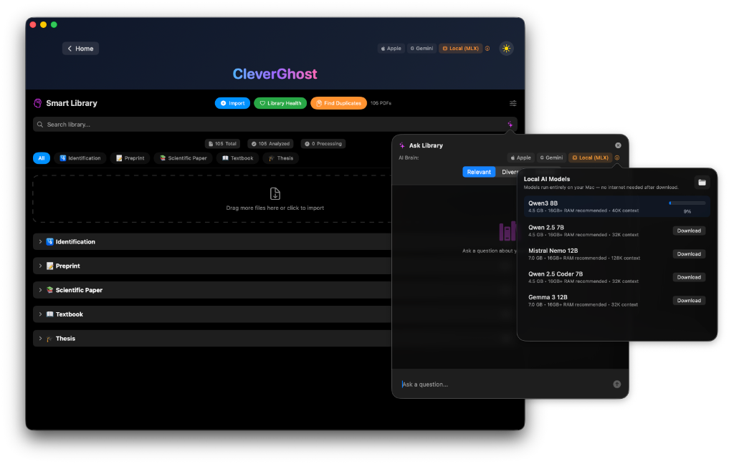Filter by Thesis chip
Viewport: 734px width, 464px height.
click(x=281, y=158)
